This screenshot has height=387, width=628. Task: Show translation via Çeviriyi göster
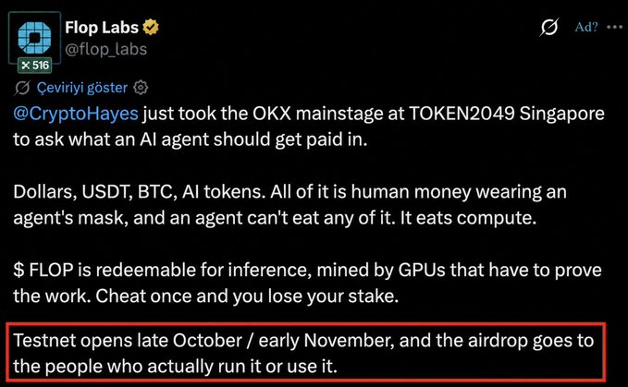82,88
